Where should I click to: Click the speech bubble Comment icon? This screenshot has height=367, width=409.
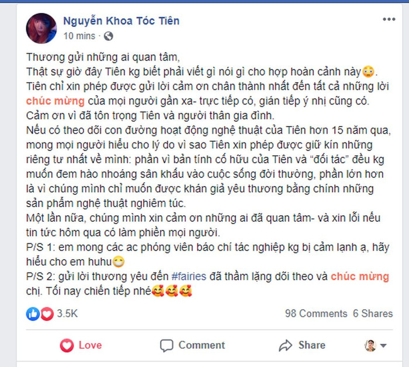[167, 345]
